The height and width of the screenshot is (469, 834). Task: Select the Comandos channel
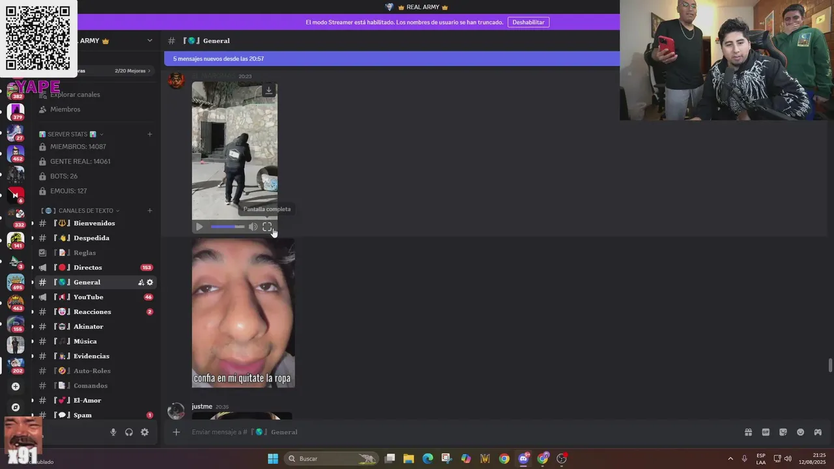pos(95,386)
